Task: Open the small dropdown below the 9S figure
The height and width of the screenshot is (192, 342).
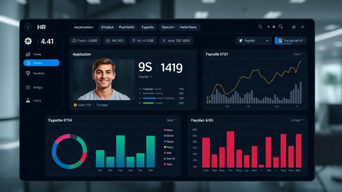Action: click(145, 77)
